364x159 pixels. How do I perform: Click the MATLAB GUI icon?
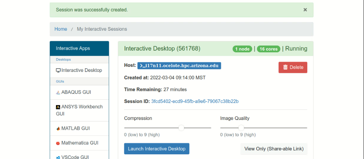point(58,129)
